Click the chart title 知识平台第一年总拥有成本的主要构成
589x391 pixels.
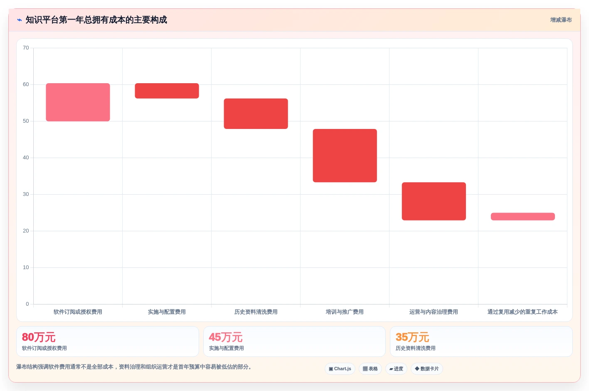point(96,20)
